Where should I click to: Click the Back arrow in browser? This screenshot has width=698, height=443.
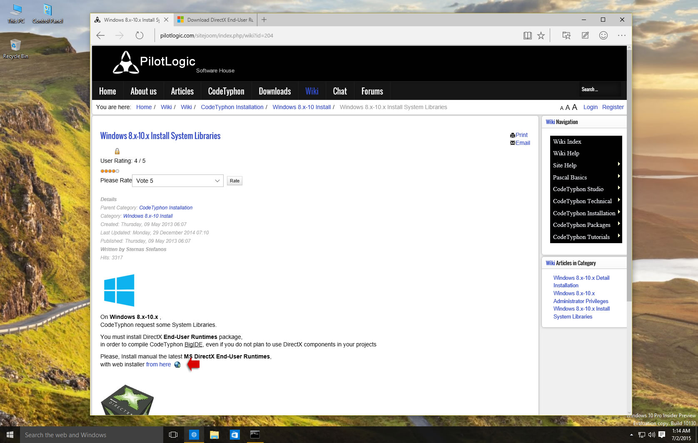101,35
